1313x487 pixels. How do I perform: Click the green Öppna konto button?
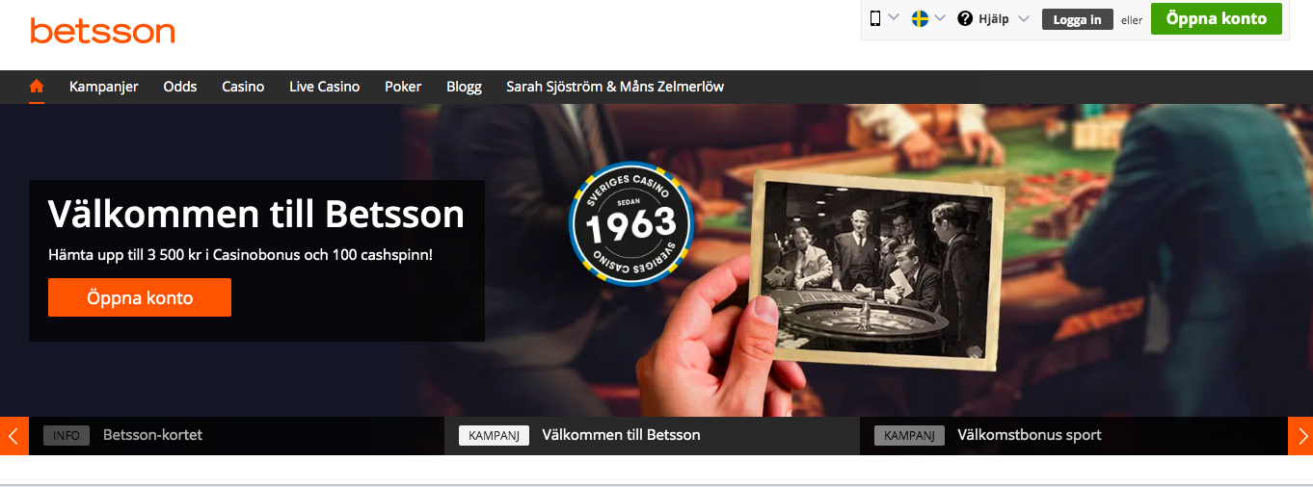tap(1217, 18)
